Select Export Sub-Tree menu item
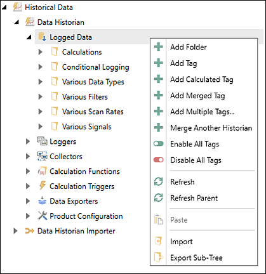Viewport: 266px width, 274px height. 196,258
